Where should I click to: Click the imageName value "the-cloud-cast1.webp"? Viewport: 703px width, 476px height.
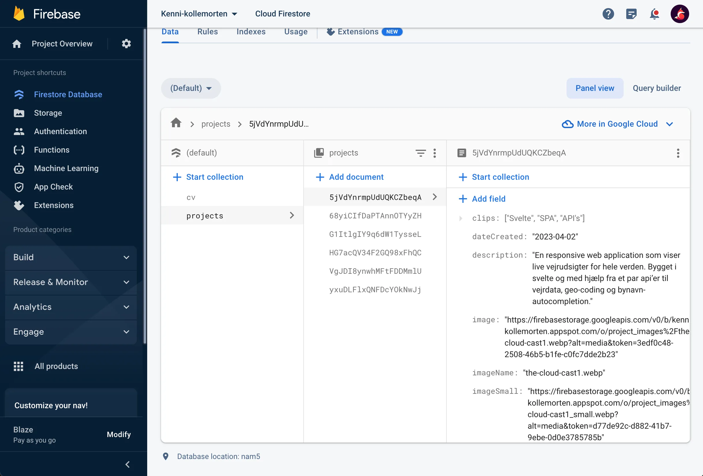(564, 373)
